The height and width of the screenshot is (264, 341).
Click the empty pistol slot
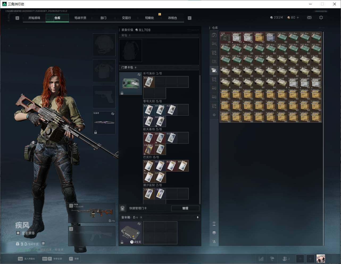pos(104,97)
